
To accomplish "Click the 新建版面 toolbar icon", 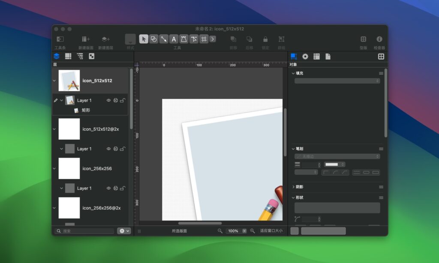I will pos(85,39).
